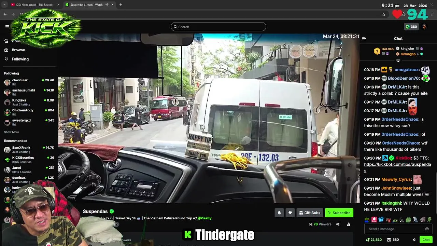Viewport: 437px width, 246px height.
Task: Select the Suspendas Stream browser tab
Action: (x=86, y=5)
